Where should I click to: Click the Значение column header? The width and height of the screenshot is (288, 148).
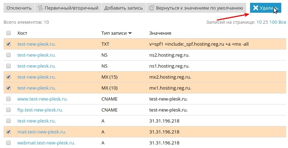[x=160, y=33]
